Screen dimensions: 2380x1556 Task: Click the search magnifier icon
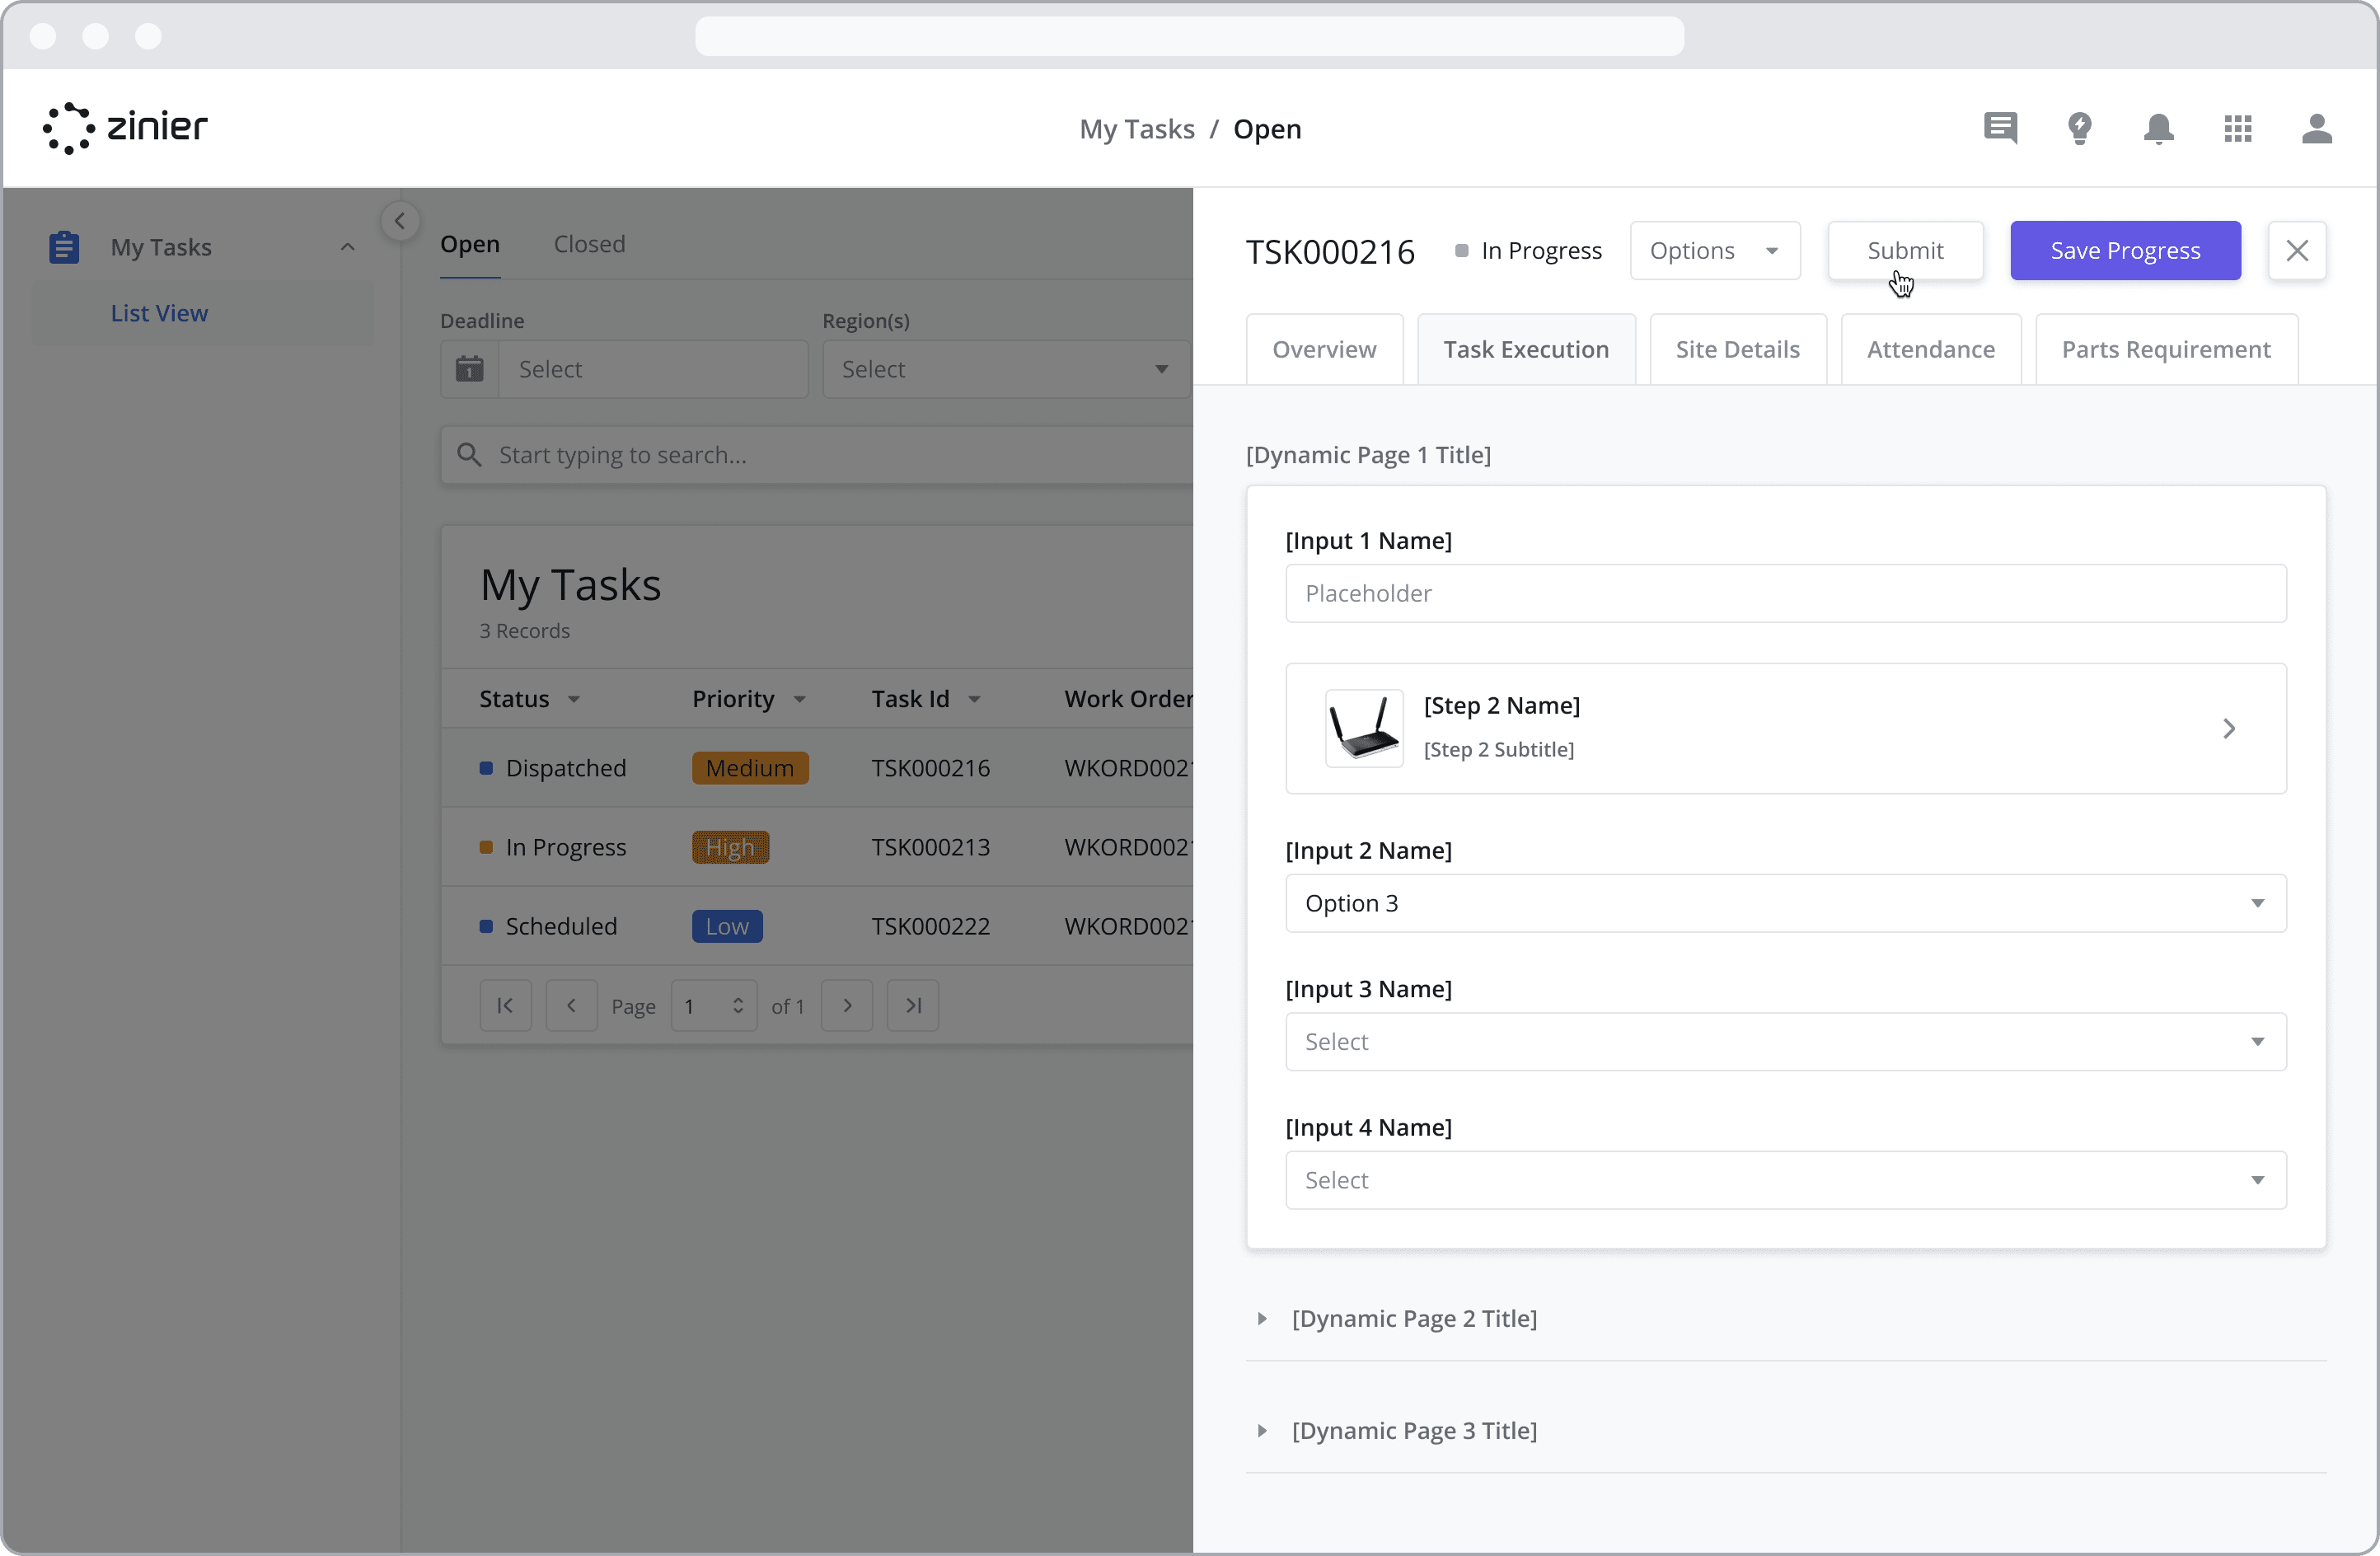pos(469,455)
